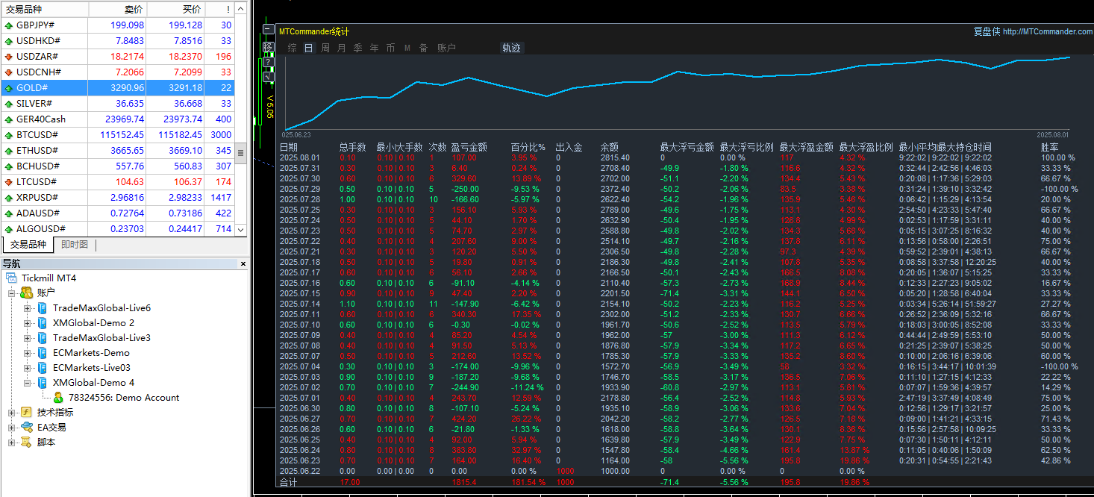1094x497 pixels.
Task: Click the 脚本 scripts icon in navigator
Action: [x=26, y=443]
